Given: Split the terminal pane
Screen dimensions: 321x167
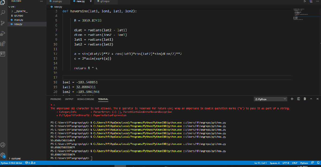Looking at the screenshot, I should tap(299, 99).
